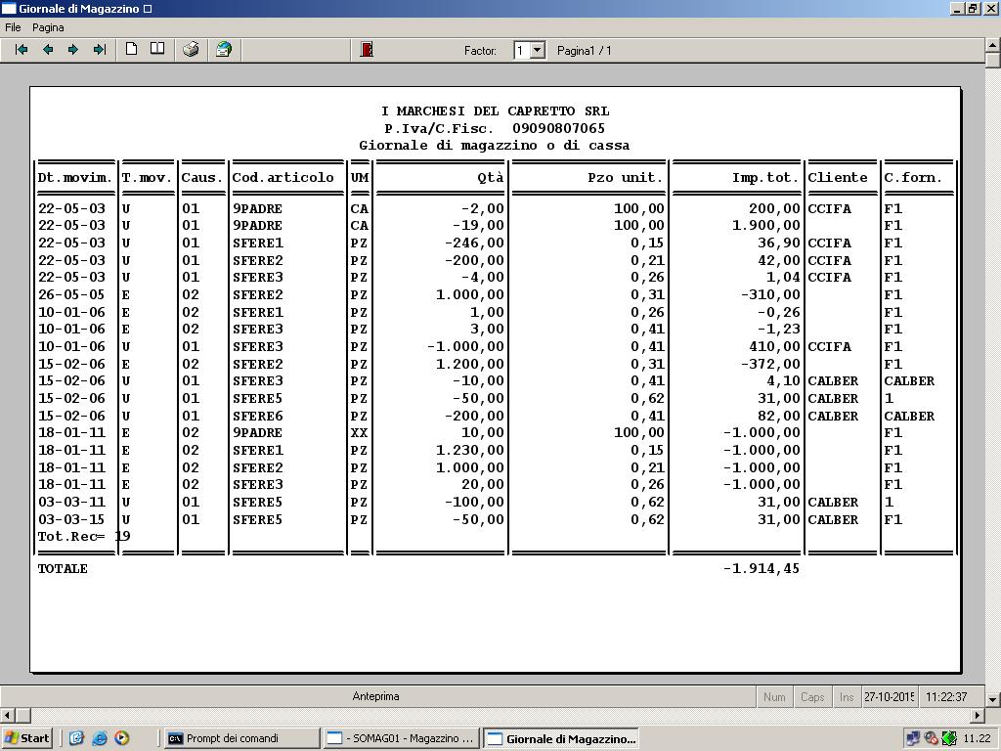This screenshot has height=751, width=1001.
Task: Click the status bar date 27-10-2015
Action: point(890,696)
